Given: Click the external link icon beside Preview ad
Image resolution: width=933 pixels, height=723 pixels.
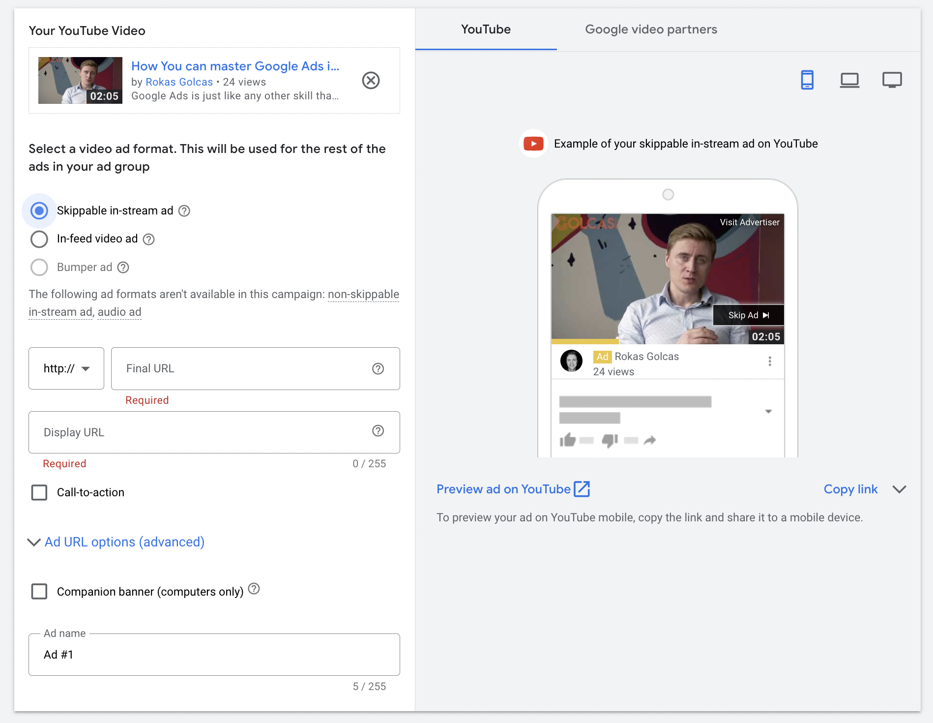Looking at the screenshot, I should (582, 489).
